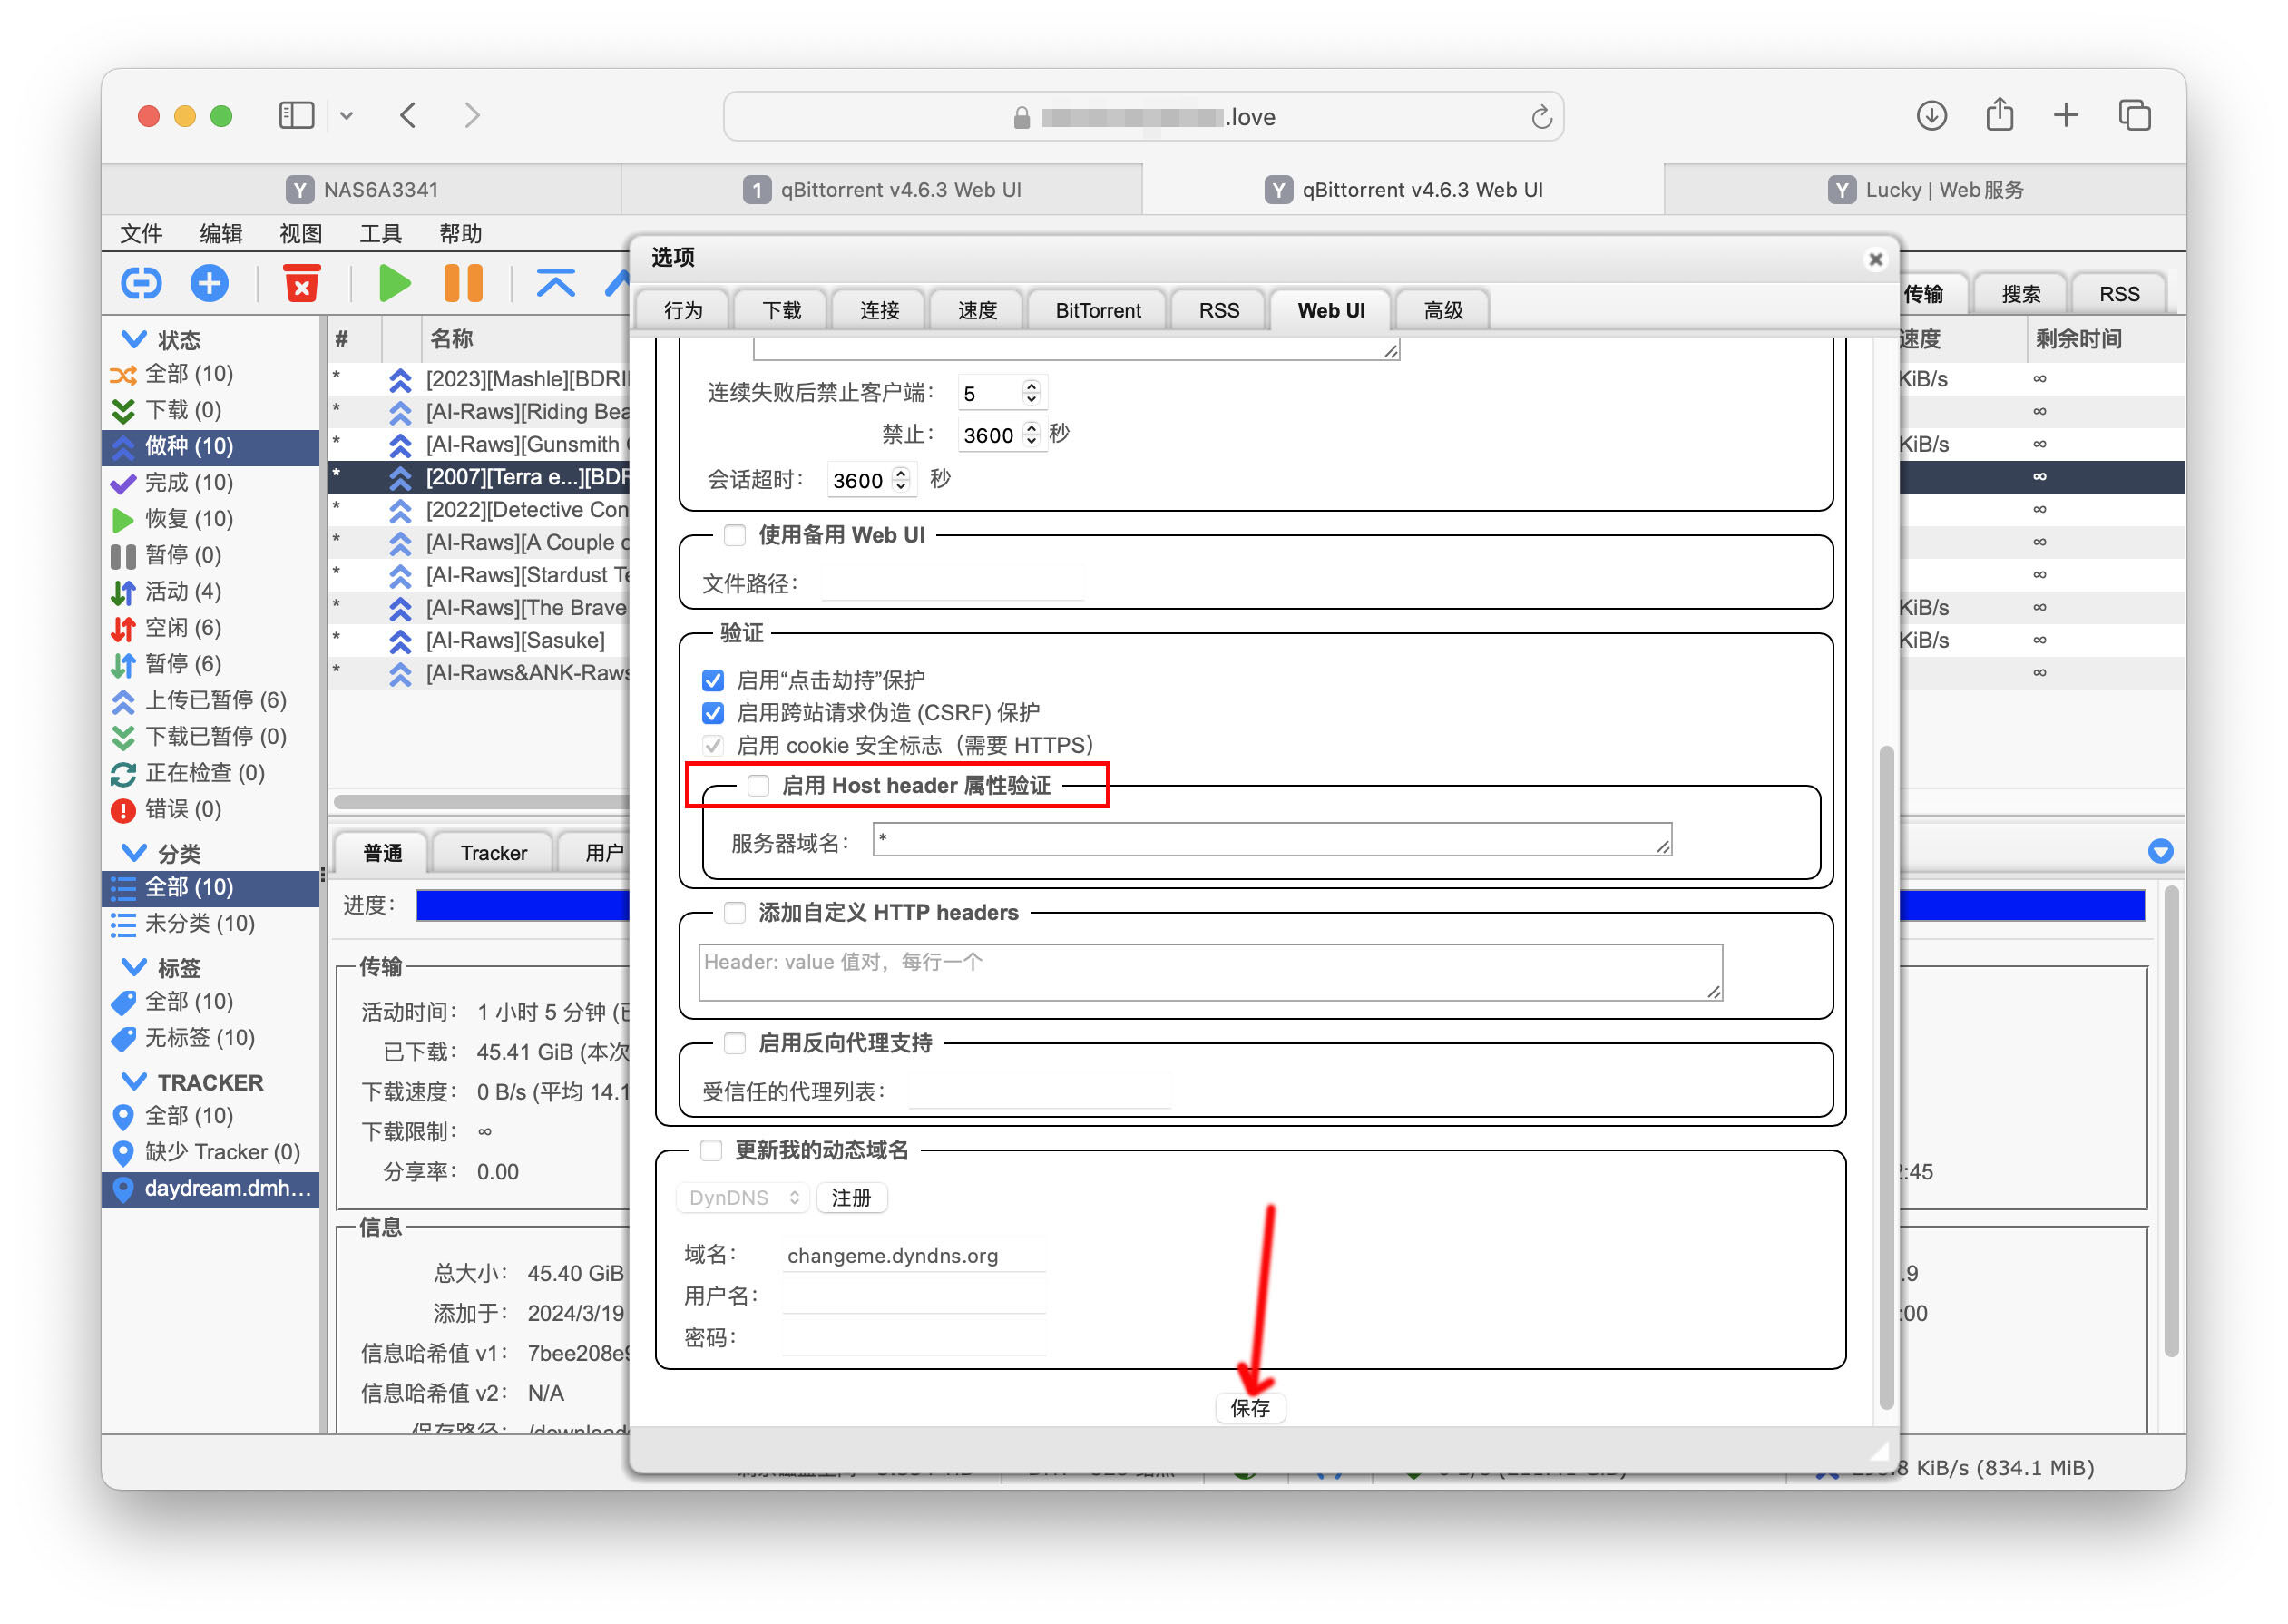Click the torrent list horizontal scrollbar

pos(482,802)
